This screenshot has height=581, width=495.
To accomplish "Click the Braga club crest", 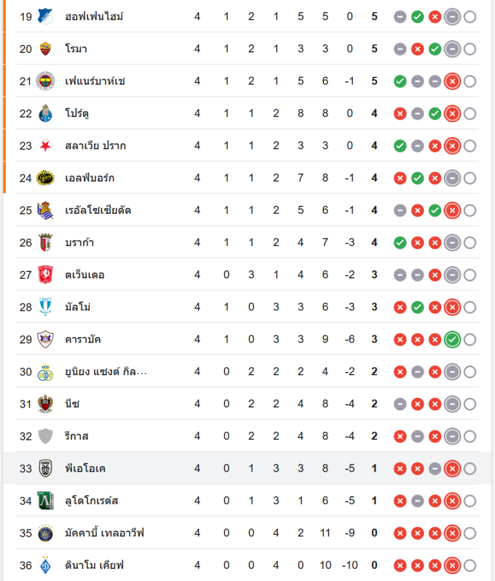I will click(x=45, y=242).
